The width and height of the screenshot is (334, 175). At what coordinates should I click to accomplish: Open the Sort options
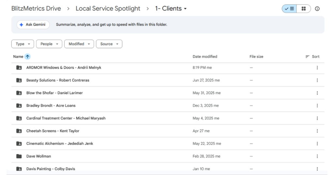(x=312, y=57)
